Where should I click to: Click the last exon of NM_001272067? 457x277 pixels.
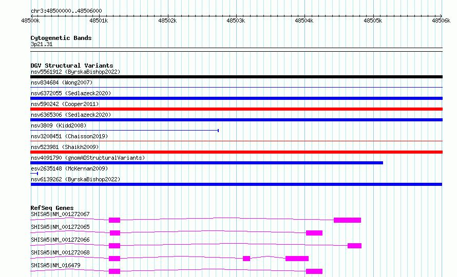(348, 220)
